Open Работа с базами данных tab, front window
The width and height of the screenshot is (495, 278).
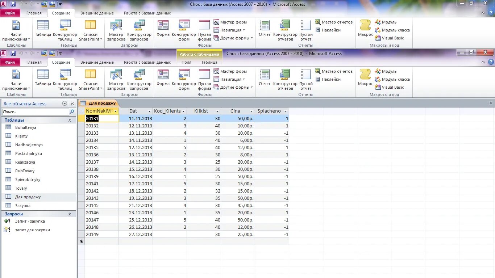[147, 62]
